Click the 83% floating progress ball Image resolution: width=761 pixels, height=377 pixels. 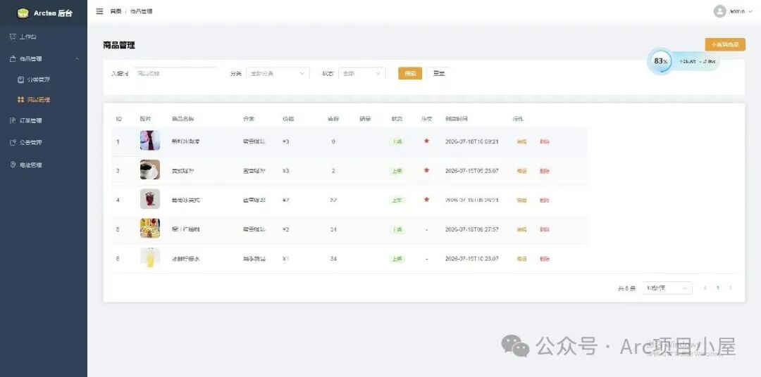tap(660, 61)
